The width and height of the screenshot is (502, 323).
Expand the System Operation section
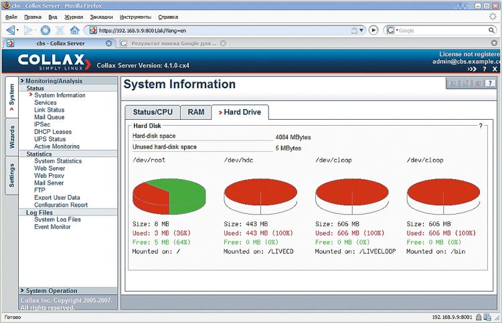pos(51,291)
